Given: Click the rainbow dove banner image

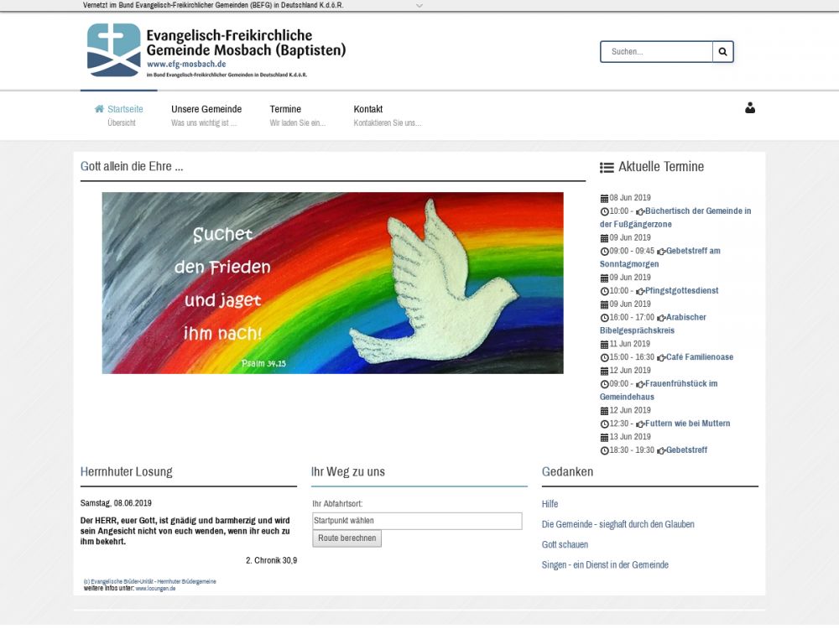Looking at the screenshot, I should 332,283.
